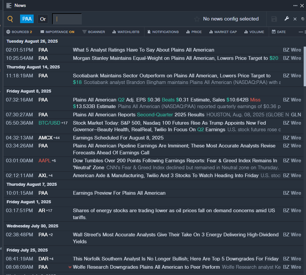Screen dimensions: 306x275
Task: Click the empty search input field
Action: pos(67,19)
